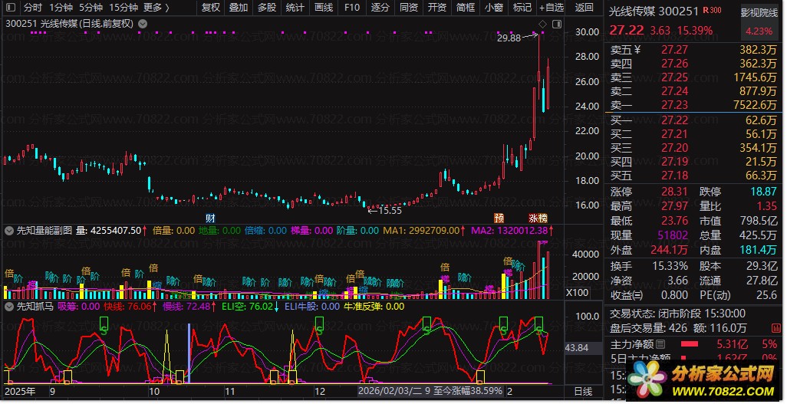Collapse the 先知抓马 indicator panel
The width and height of the screenshot is (787, 404).
coord(9,307)
